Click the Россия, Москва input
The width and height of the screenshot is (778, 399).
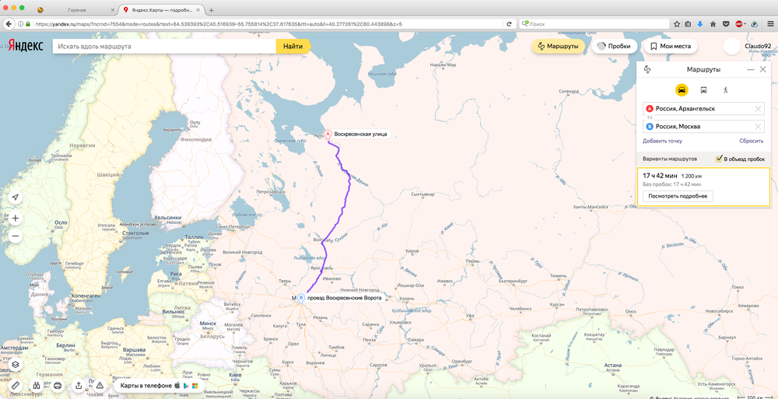point(703,127)
